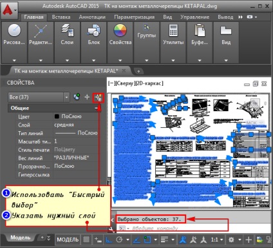Open the 1:1 annotation scale dropdown
Screen dimensions: 273x248
(x=217, y=240)
